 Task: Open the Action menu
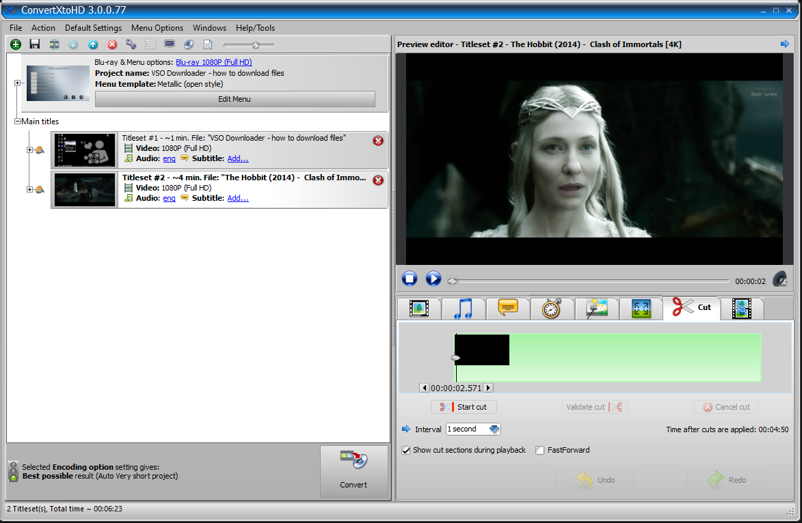pyautogui.click(x=44, y=28)
